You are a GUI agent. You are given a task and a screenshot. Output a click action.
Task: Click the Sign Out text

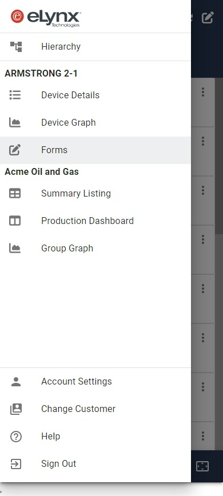point(58,464)
